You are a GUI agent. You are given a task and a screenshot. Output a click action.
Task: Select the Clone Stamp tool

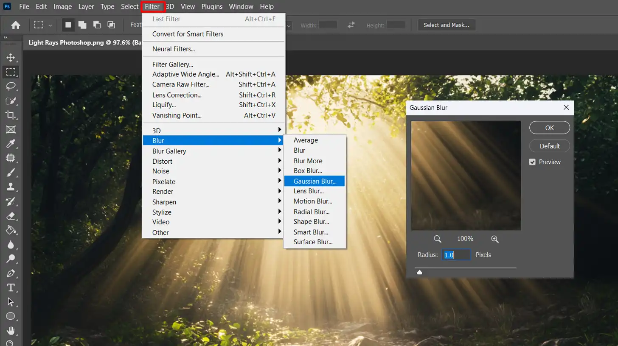click(11, 187)
